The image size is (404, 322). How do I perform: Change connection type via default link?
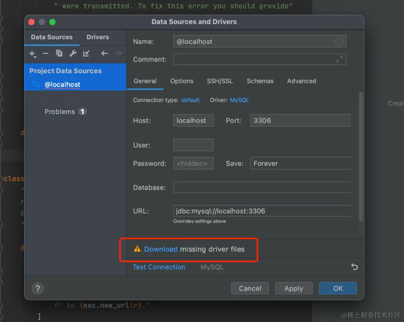(190, 100)
